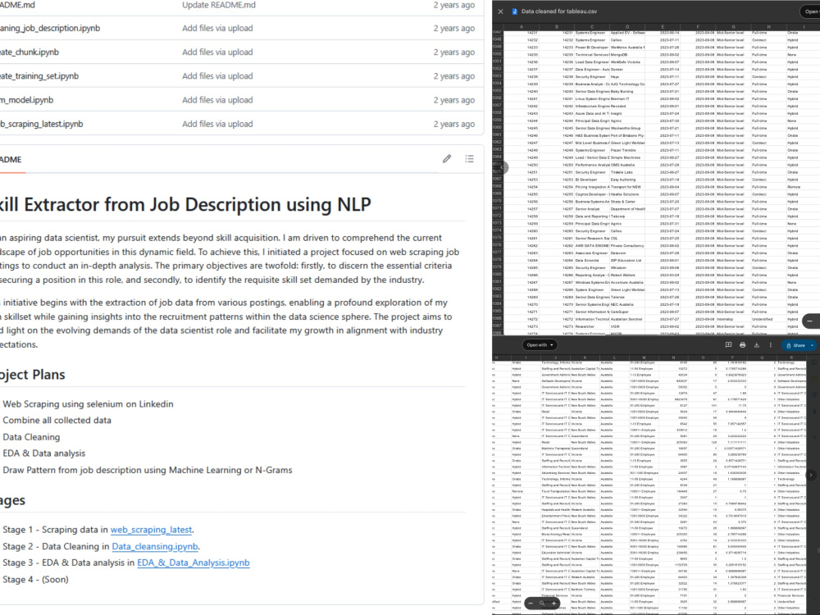Zoom out using the minus in bottom zoom control
The height and width of the screenshot is (615, 820).
[531, 603]
